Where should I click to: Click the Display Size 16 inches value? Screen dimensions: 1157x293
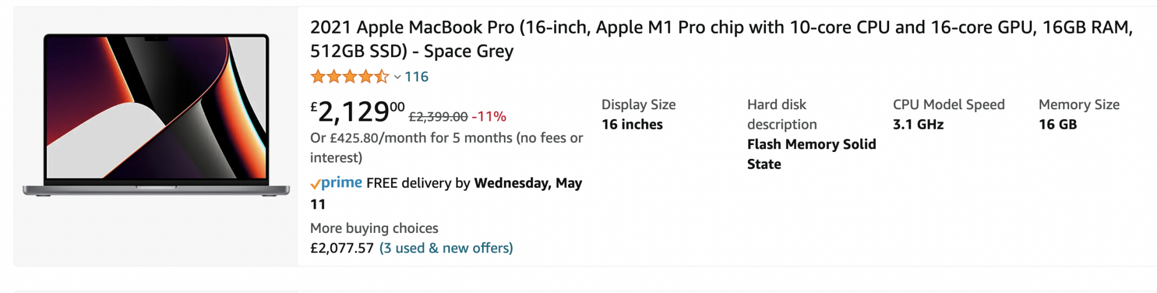pyautogui.click(x=632, y=125)
